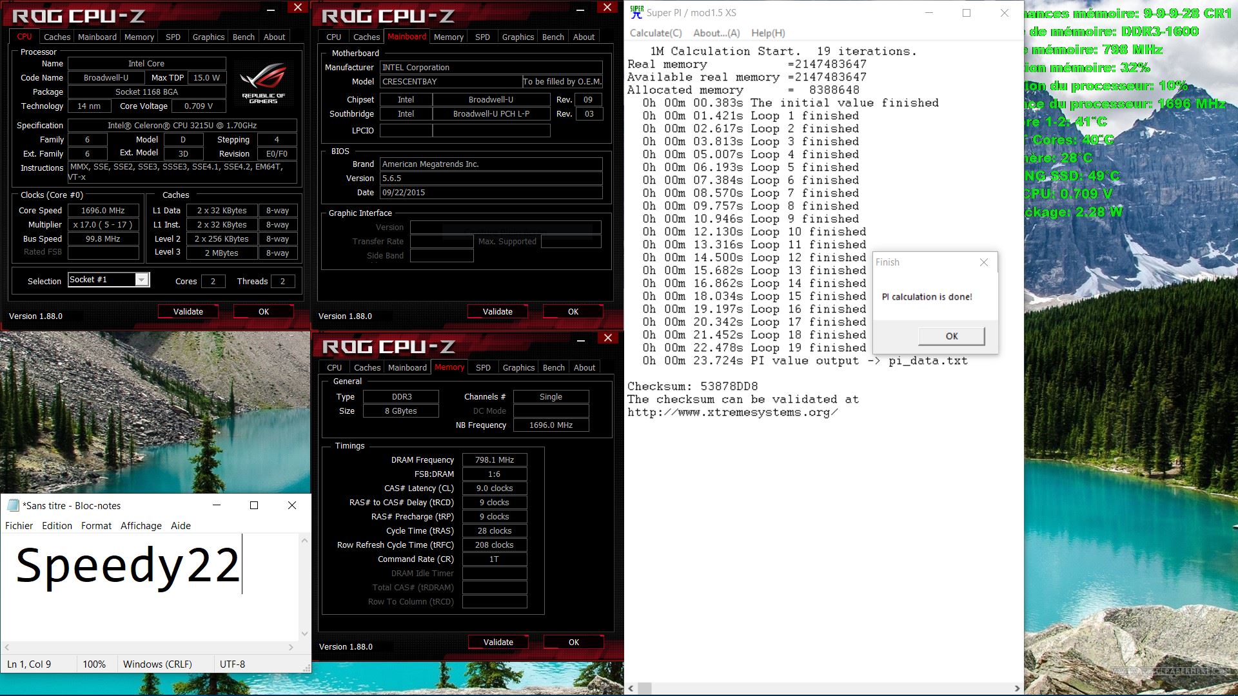Open Caches tab in the Memory window
This screenshot has height=696, width=1238.
(x=367, y=368)
